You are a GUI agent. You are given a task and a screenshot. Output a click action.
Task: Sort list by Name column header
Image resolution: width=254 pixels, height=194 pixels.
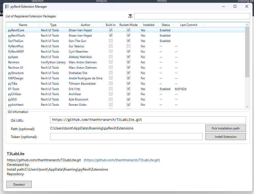23,25
